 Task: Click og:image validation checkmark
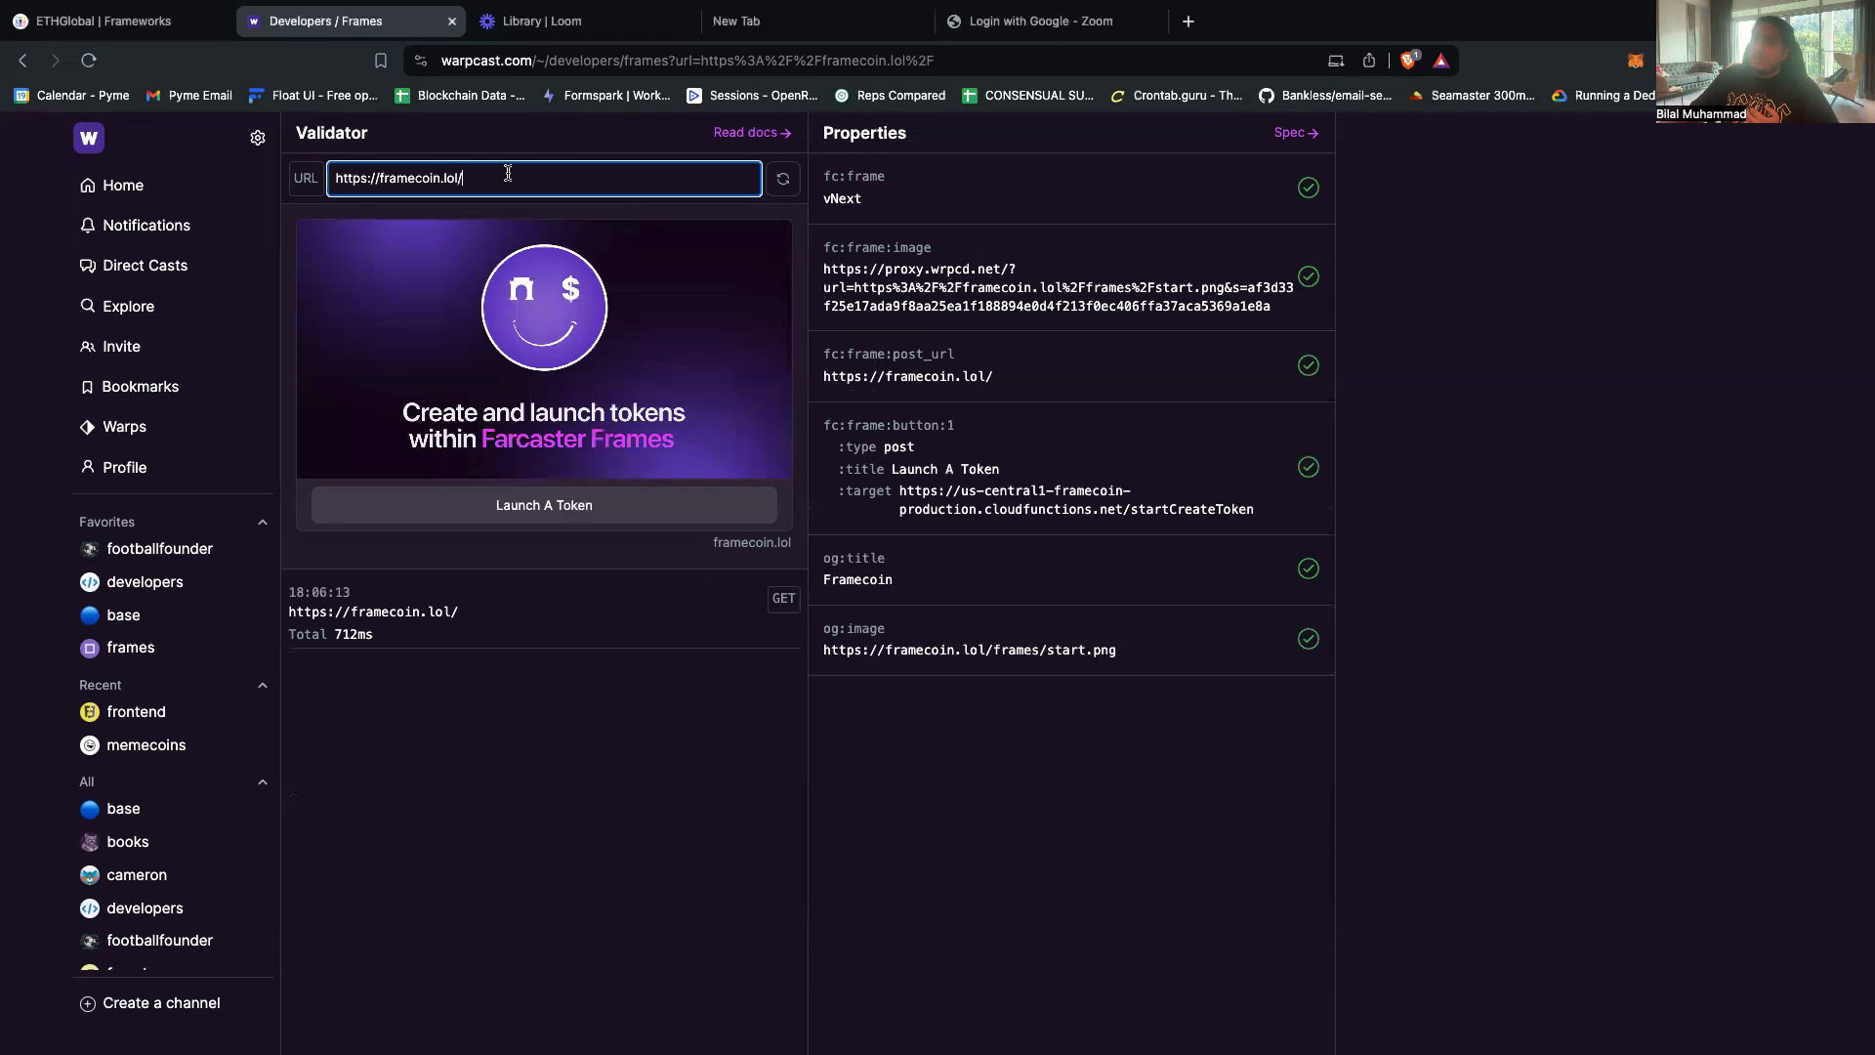coord(1309,639)
